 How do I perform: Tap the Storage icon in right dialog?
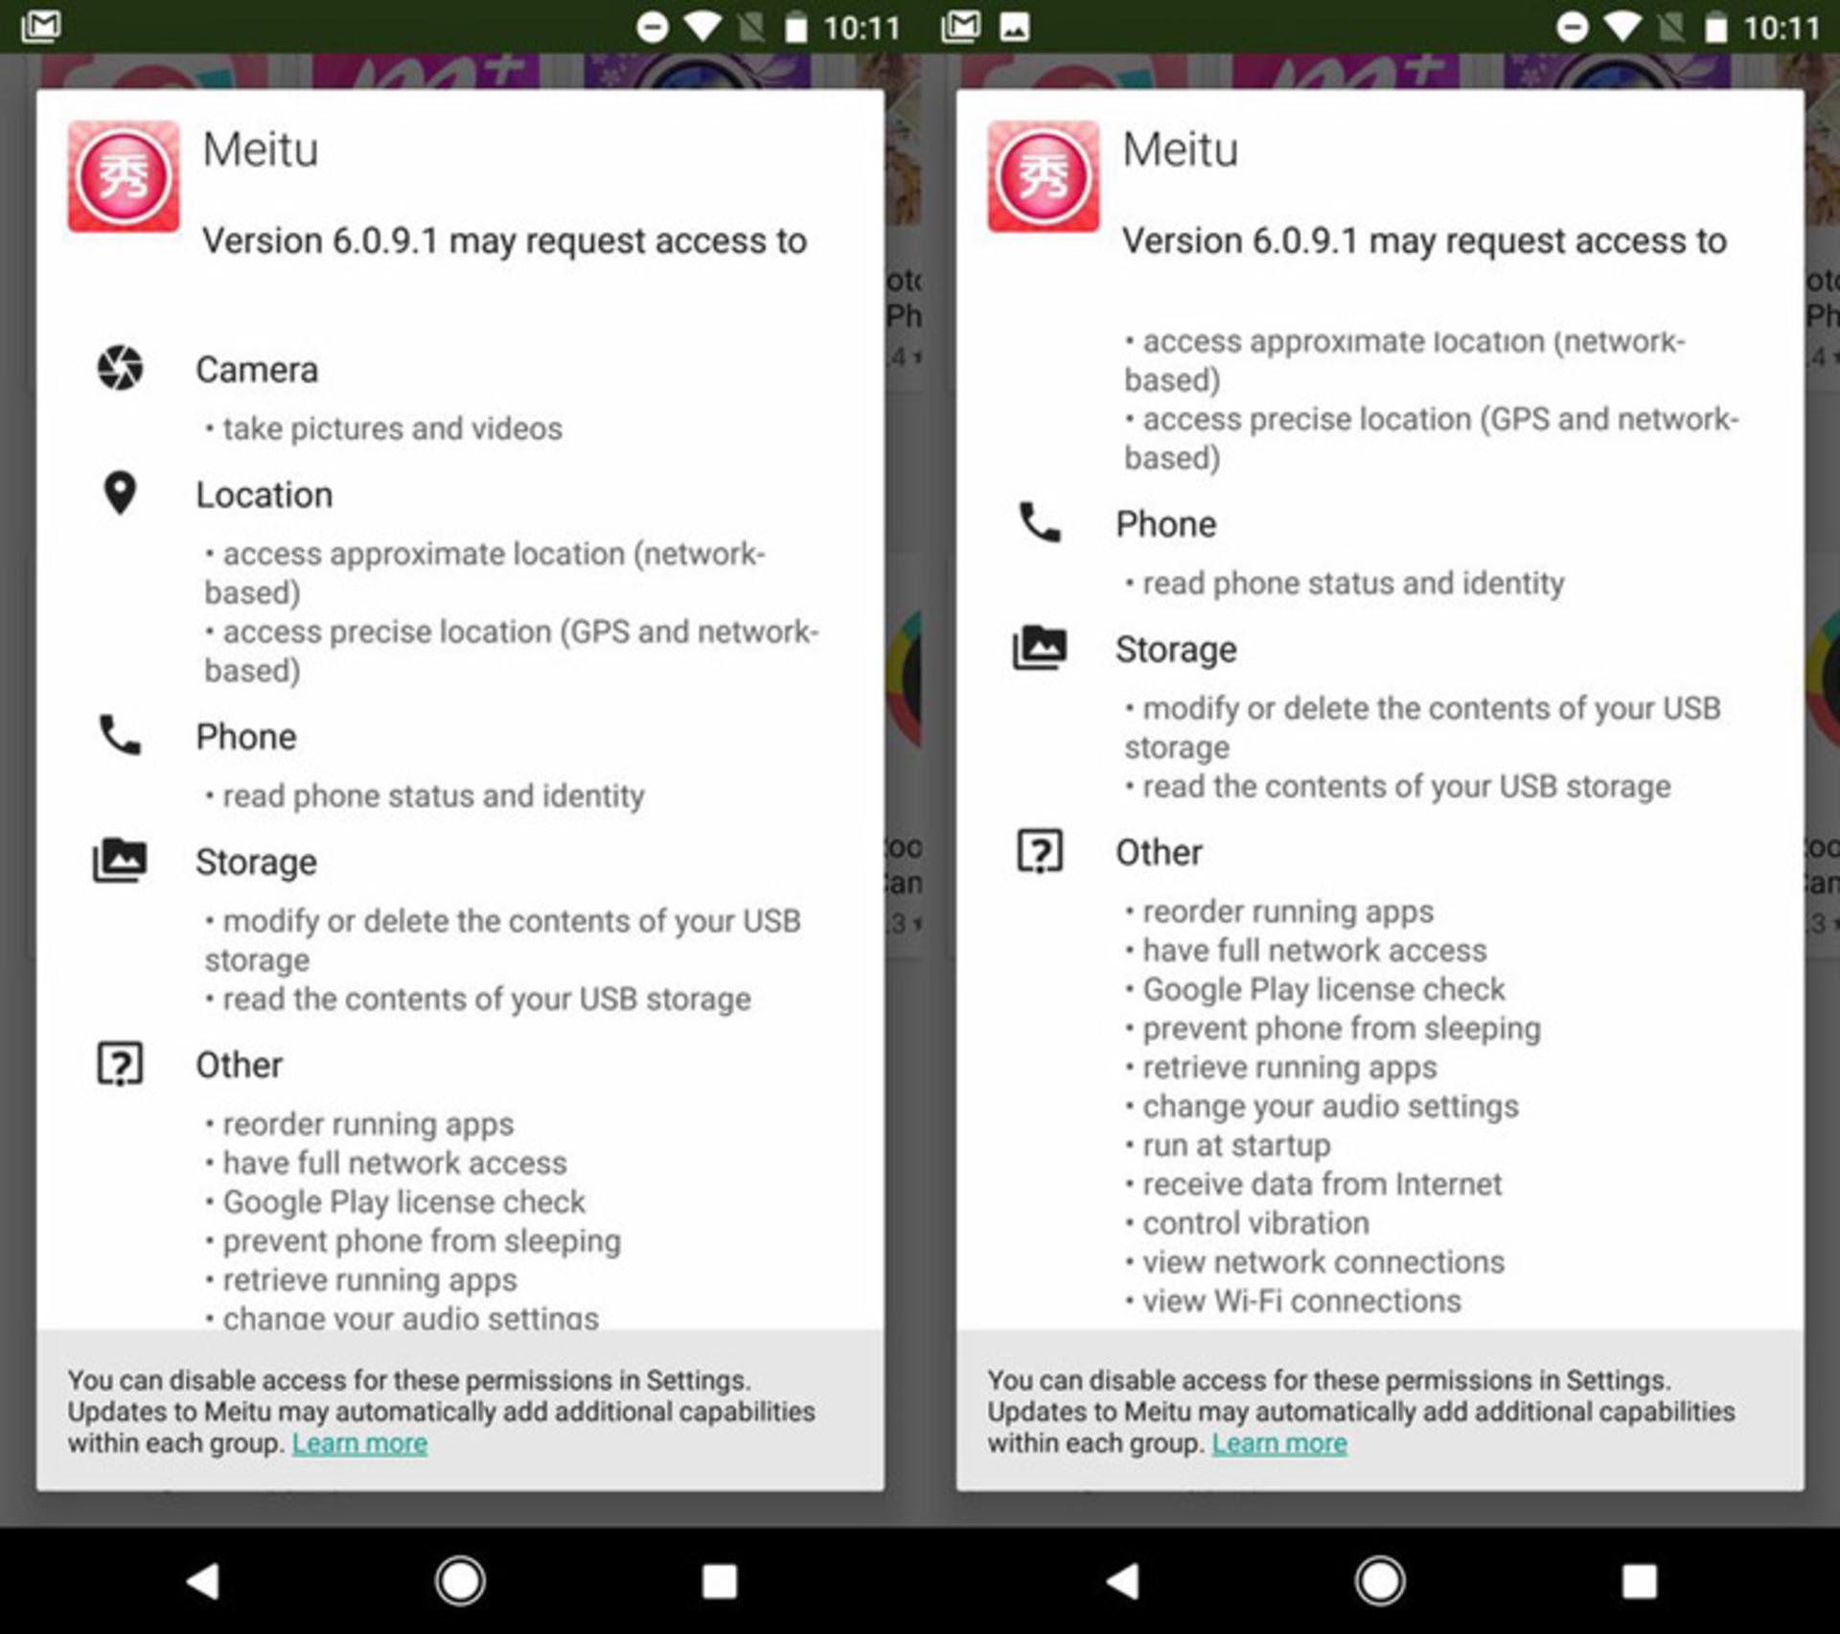pos(1040,647)
